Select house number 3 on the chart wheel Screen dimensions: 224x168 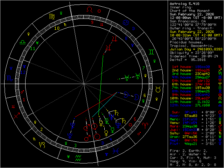click(75, 145)
